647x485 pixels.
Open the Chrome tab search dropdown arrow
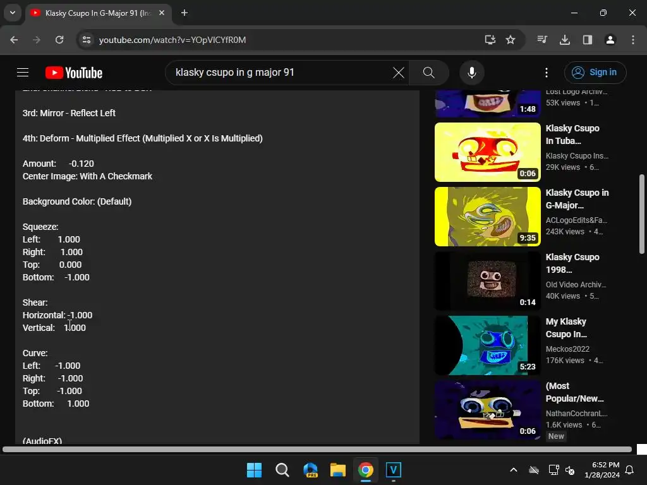(13, 13)
